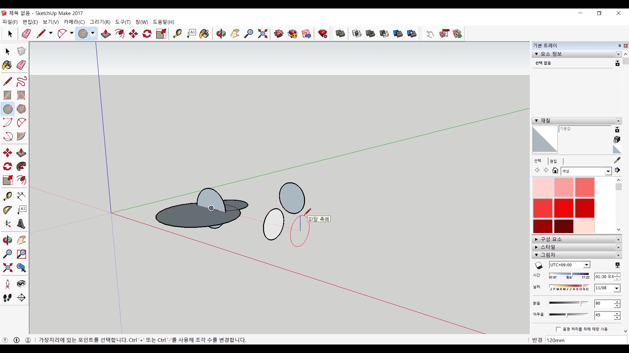Viewport: 629px width, 353px height.
Task: Activate the Polygon tool in left toolbar
Action: [x=21, y=109]
